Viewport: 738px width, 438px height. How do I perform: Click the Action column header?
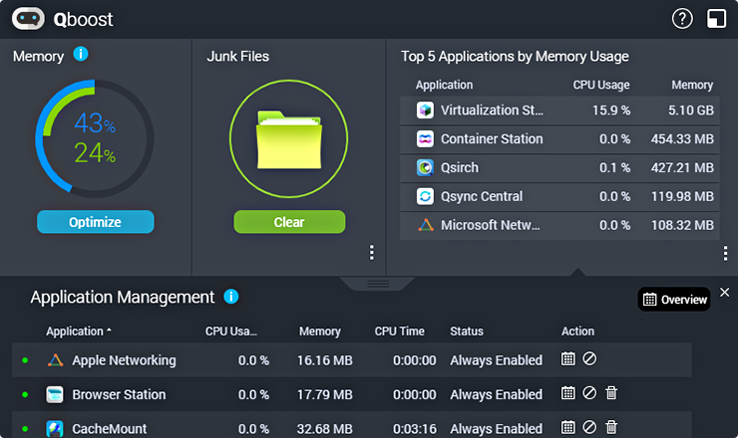pyautogui.click(x=577, y=331)
